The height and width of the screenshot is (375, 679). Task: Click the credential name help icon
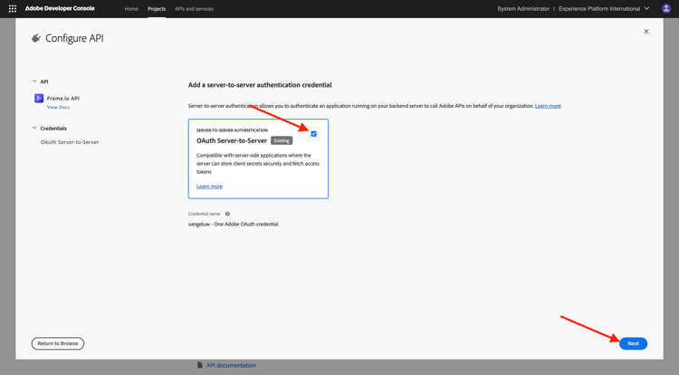[227, 214]
